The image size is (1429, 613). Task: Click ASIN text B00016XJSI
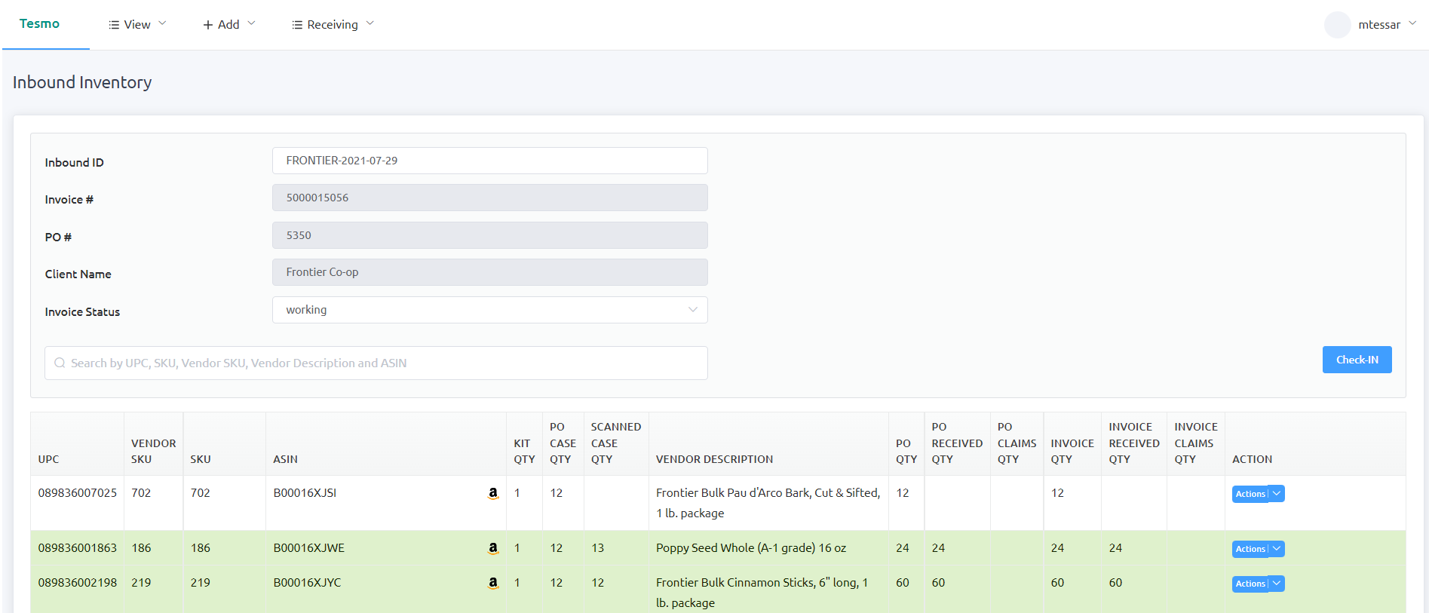pos(305,493)
